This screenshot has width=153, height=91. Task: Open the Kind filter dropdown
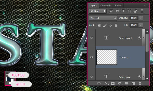pyautogui.click(x=98, y=11)
